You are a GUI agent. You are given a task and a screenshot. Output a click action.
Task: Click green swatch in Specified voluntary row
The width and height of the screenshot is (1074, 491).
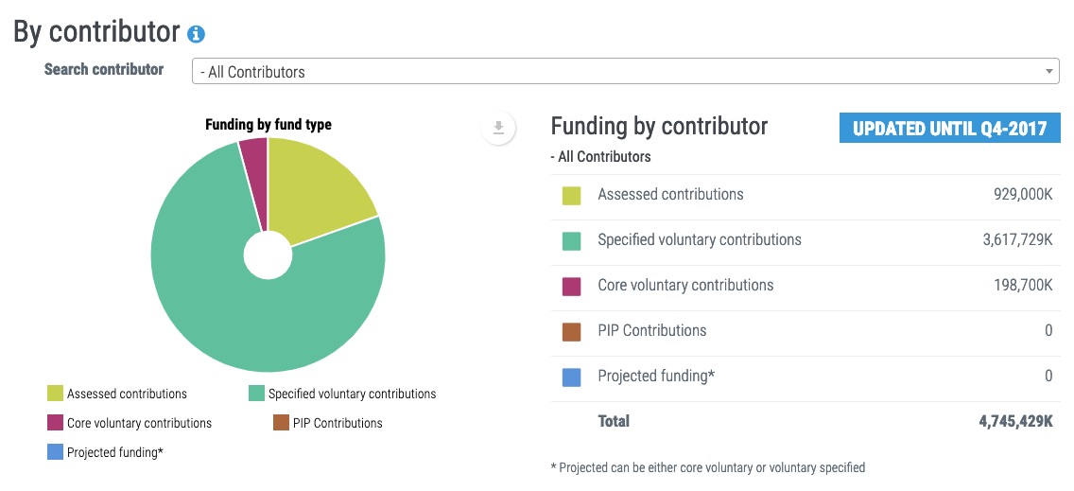571,241
